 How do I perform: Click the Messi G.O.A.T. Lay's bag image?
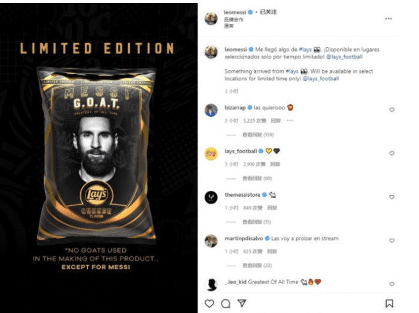point(96,155)
